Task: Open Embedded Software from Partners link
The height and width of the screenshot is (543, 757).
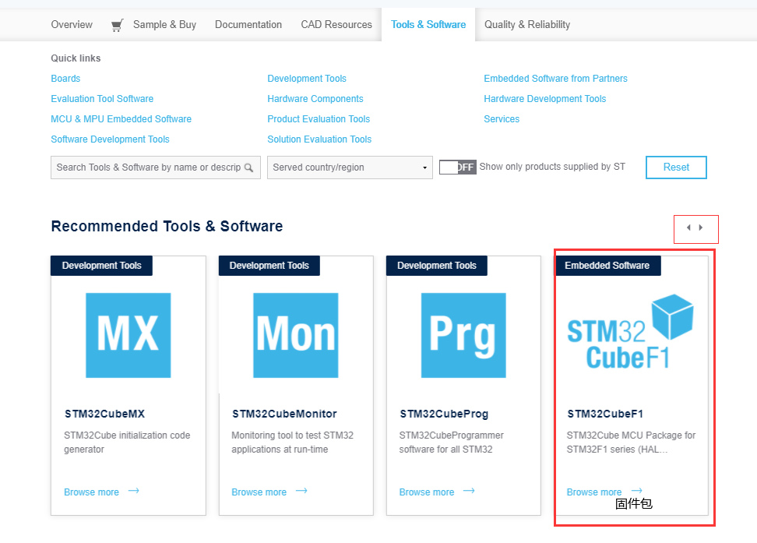Action: click(x=556, y=79)
